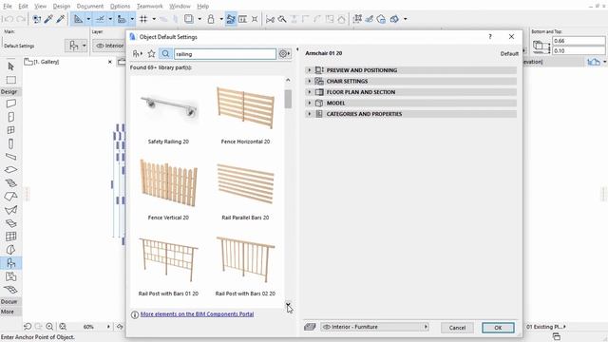Select the Beam tool in toolbox
The width and height of the screenshot is (608, 342).
point(10,157)
